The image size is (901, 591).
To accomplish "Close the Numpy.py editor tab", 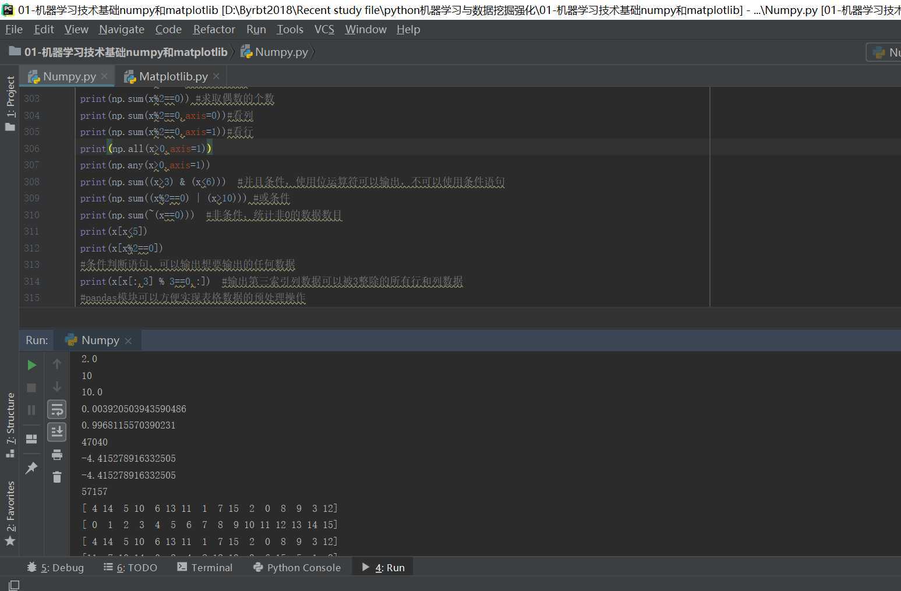I will 104,76.
